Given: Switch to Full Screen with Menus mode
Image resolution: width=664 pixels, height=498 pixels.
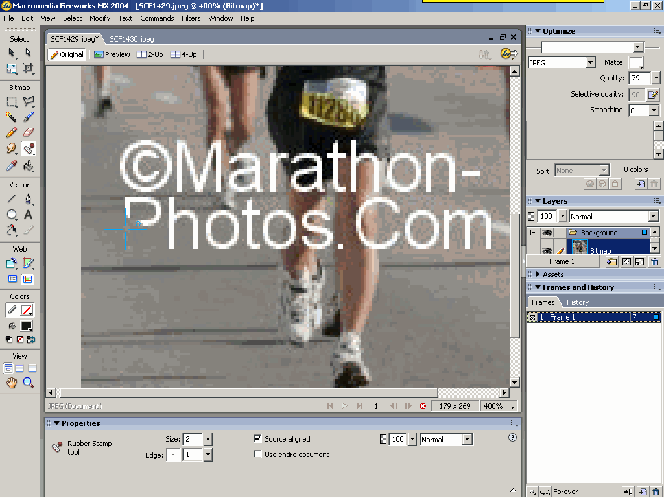Looking at the screenshot, I should (20, 368).
